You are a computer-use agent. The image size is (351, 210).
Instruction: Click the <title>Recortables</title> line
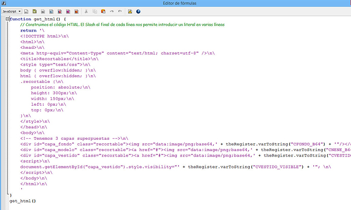pyautogui.click(x=60, y=59)
